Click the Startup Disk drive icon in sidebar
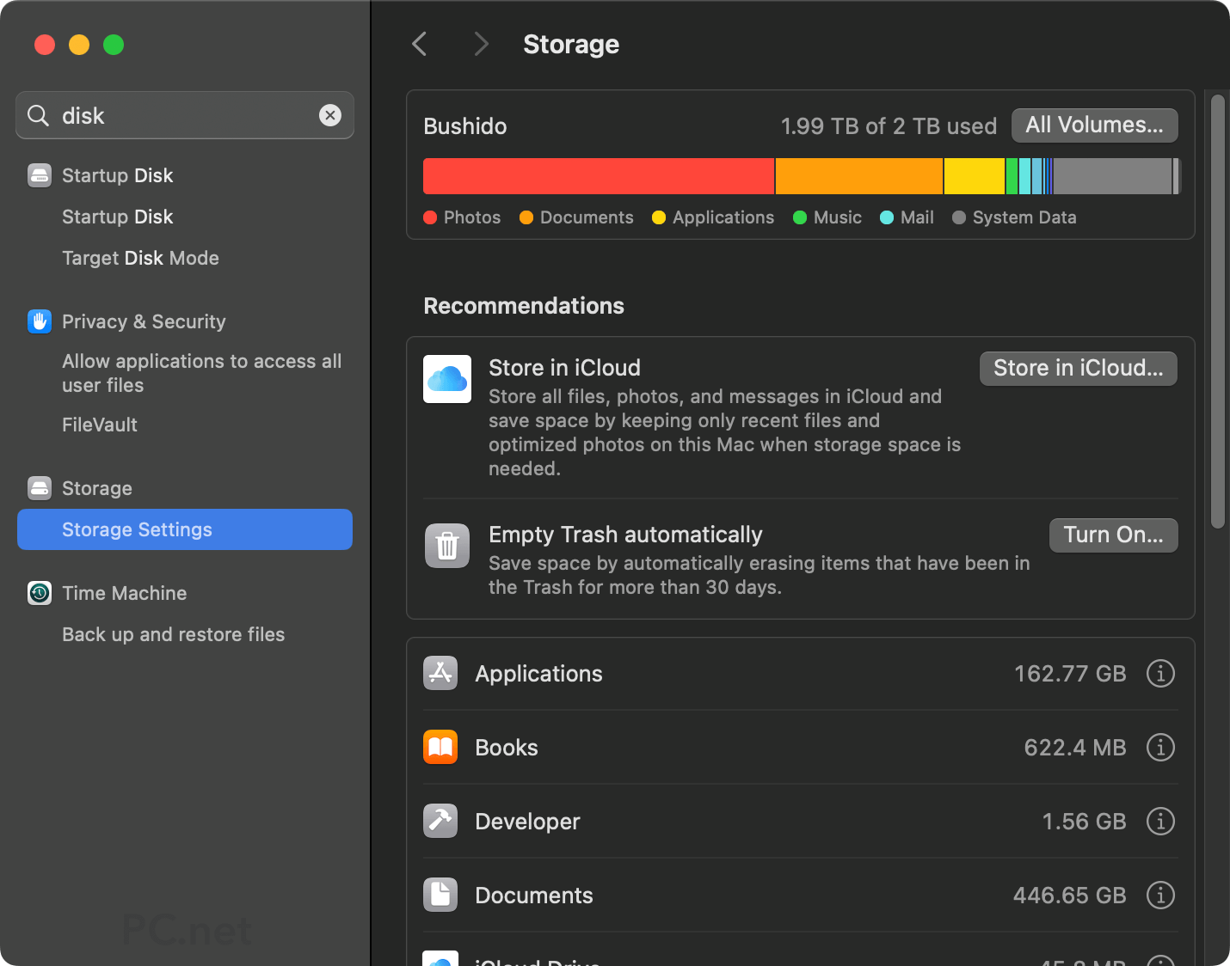The width and height of the screenshot is (1230, 966). tap(40, 175)
